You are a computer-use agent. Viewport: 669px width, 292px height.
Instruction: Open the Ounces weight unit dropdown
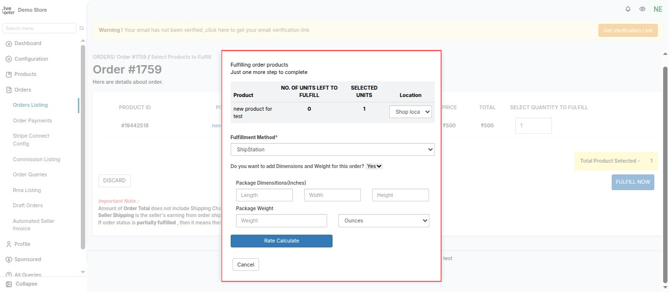pyautogui.click(x=384, y=220)
